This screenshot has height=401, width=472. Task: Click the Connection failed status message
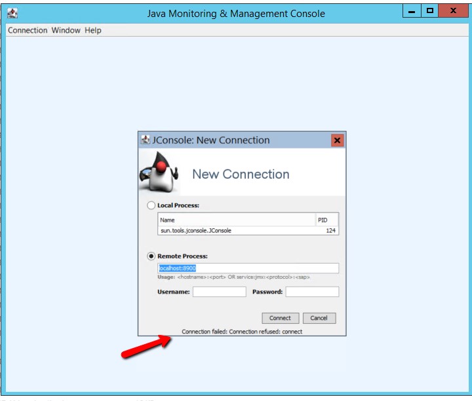click(242, 332)
